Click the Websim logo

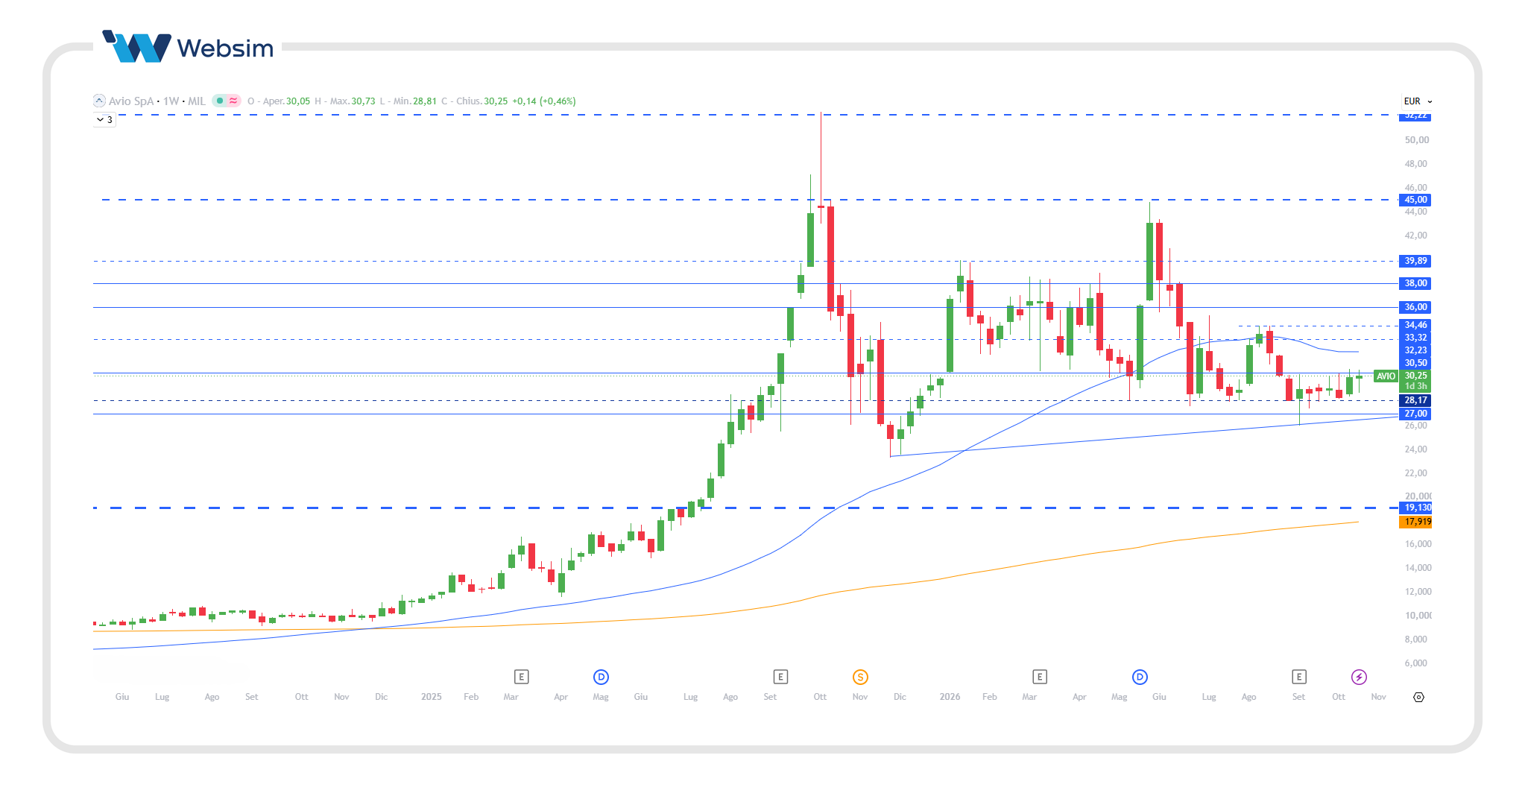click(188, 47)
